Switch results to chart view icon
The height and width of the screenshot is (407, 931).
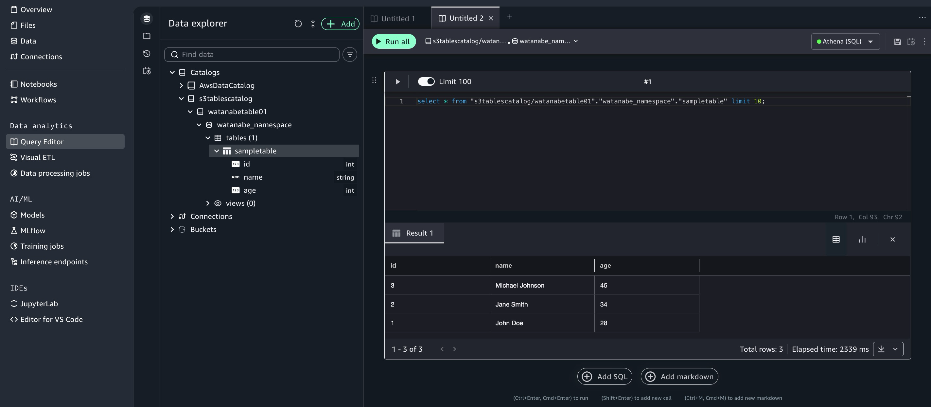click(862, 239)
